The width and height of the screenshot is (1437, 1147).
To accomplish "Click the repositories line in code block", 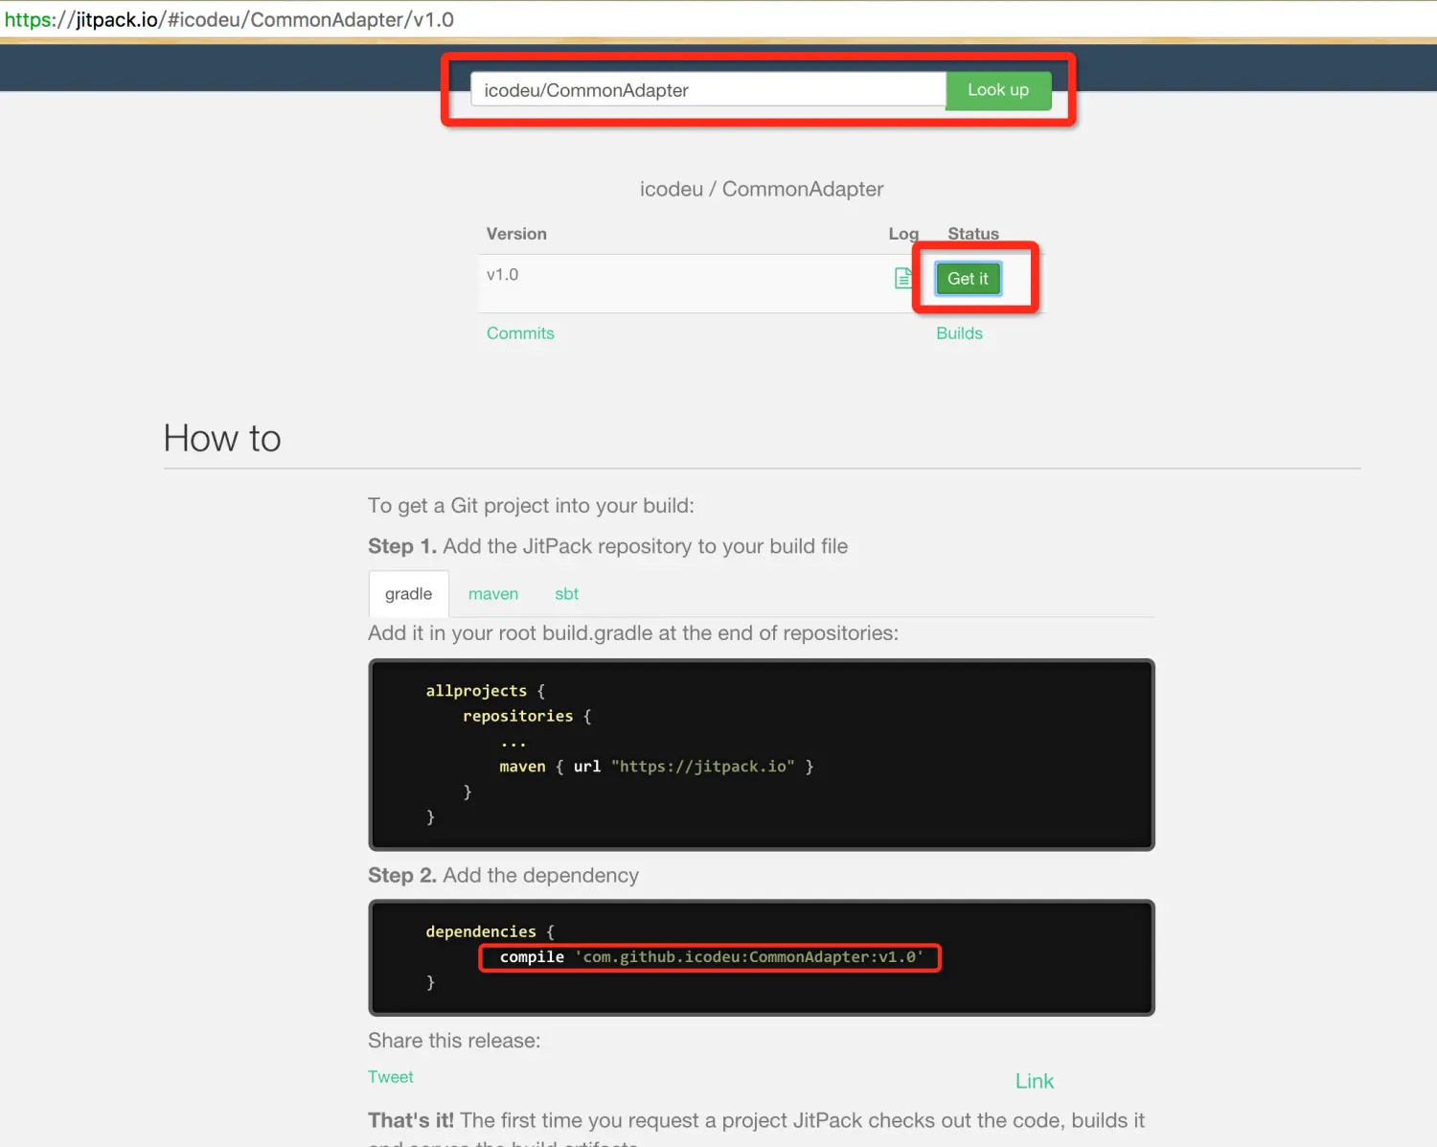I will 527,717.
